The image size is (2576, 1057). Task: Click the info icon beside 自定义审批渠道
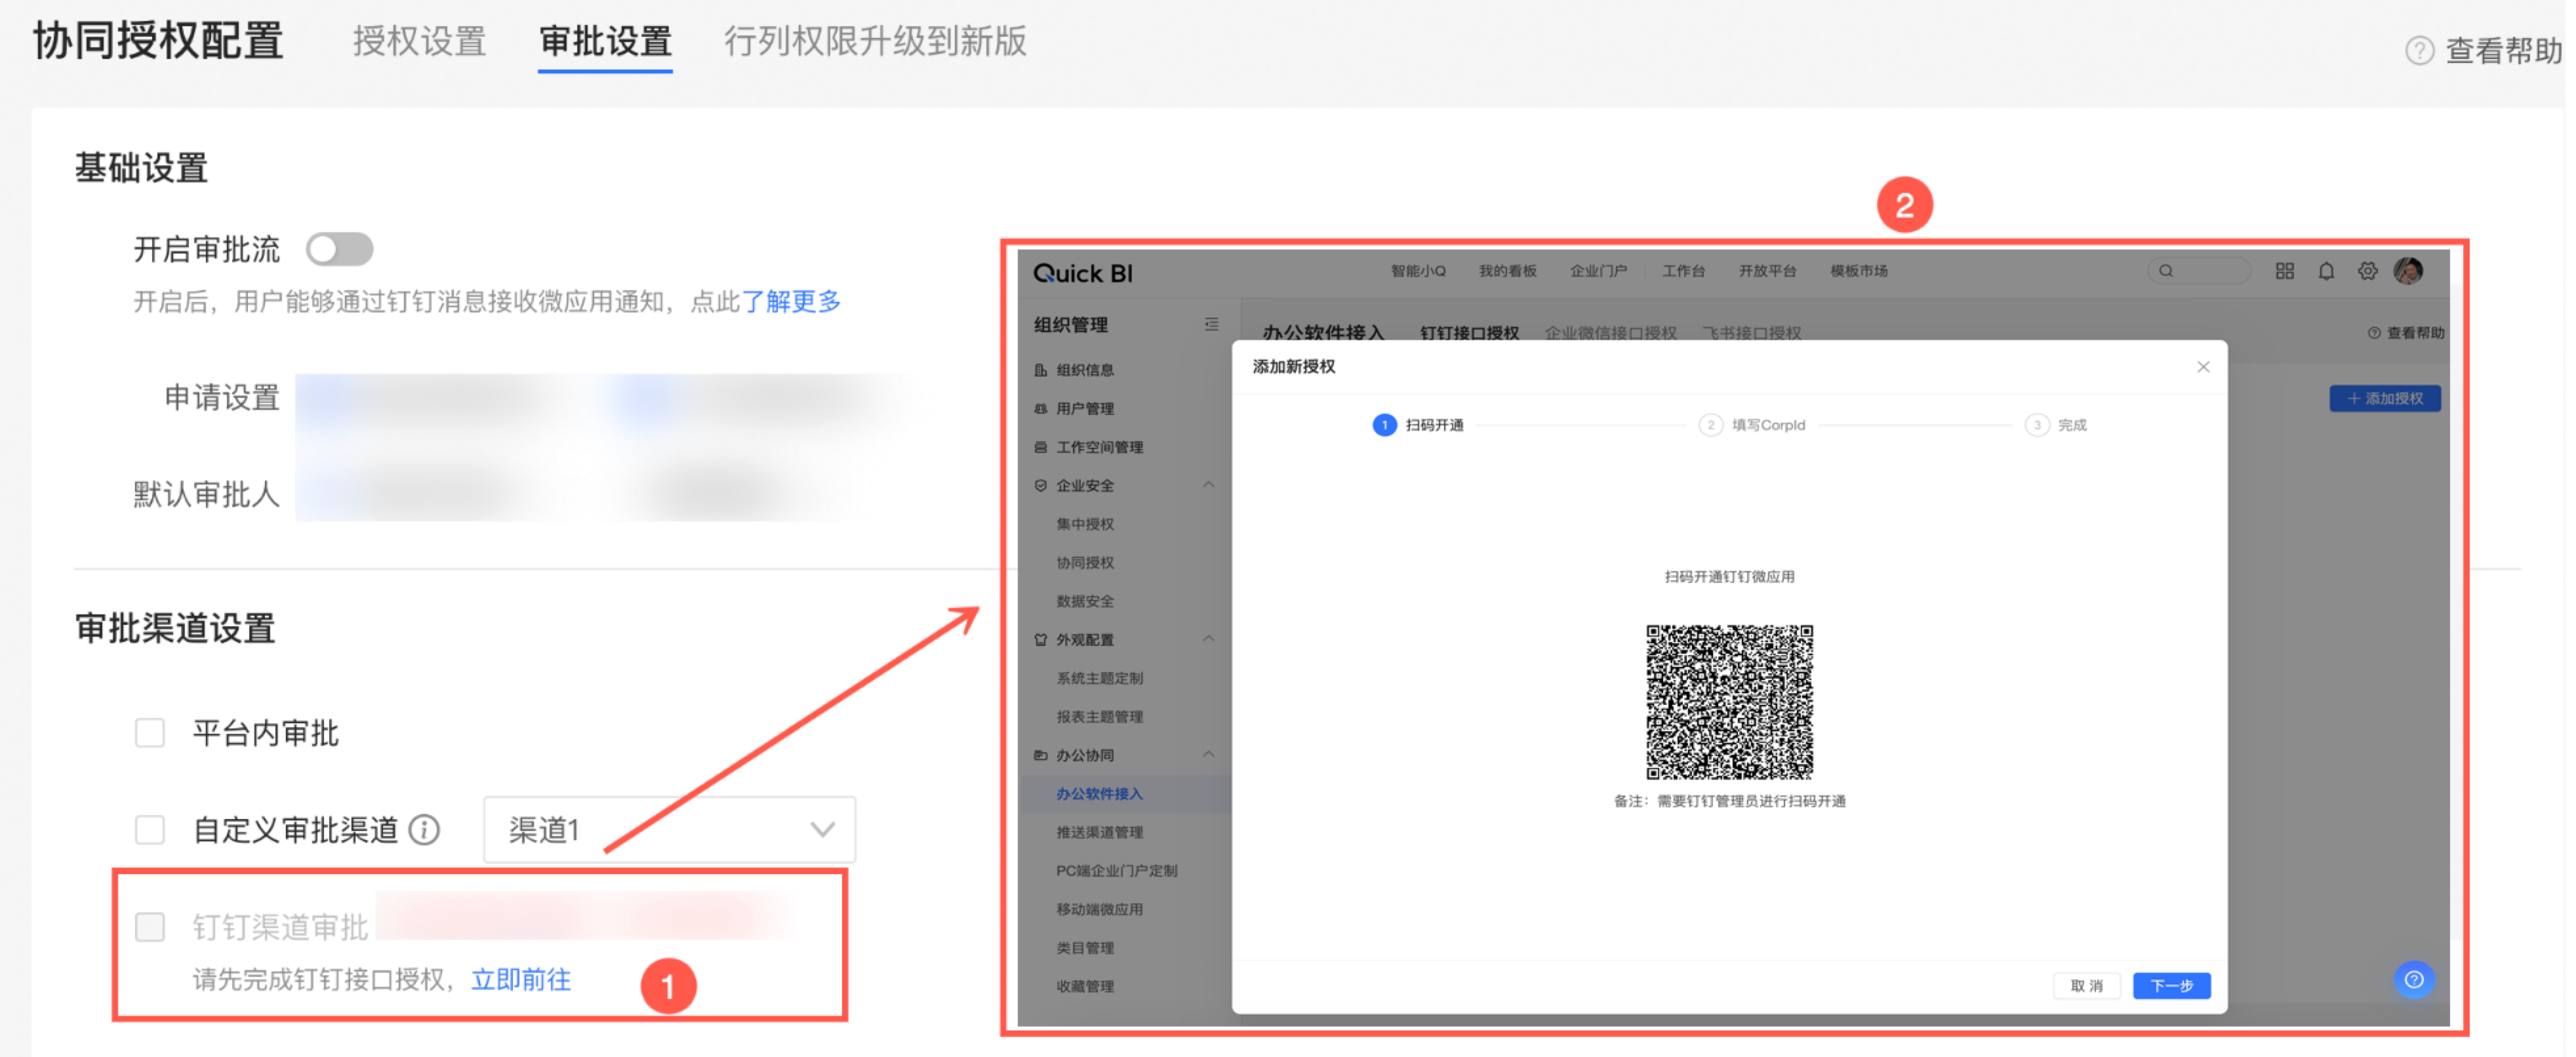pyautogui.click(x=425, y=830)
